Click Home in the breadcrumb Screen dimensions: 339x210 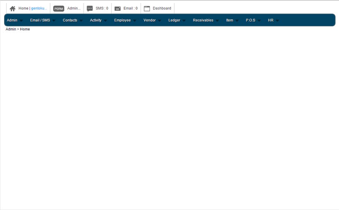point(25,29)
